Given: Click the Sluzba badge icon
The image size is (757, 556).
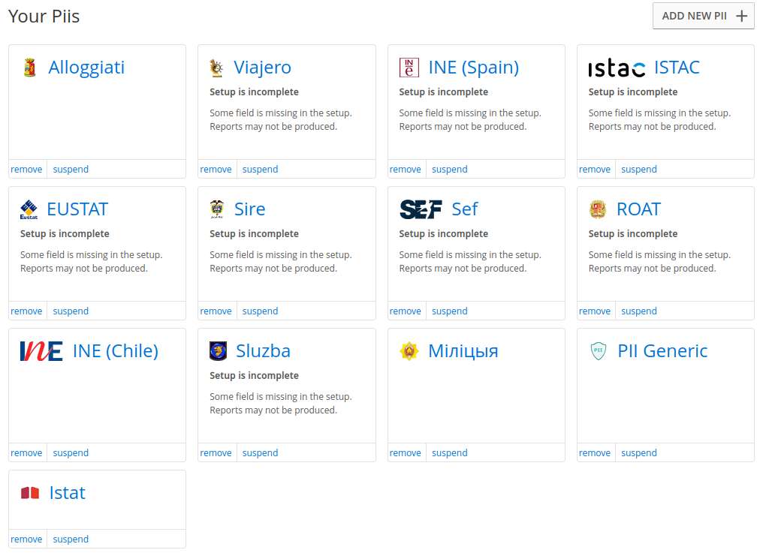Looking at the screenshot, I should (218, 351).
